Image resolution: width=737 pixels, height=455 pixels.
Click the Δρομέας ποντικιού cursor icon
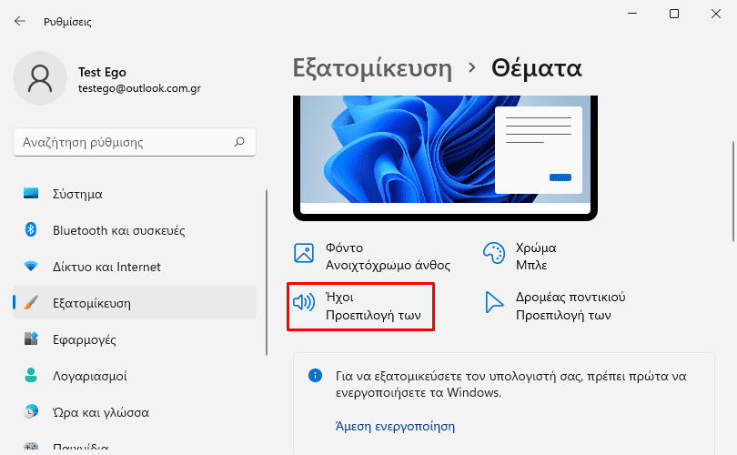click(494, 302)
